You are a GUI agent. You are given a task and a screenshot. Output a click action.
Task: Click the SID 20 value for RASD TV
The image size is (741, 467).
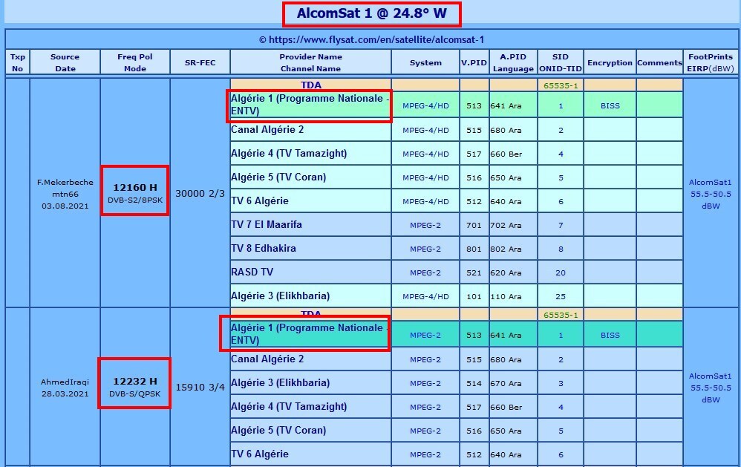point(561,272)
